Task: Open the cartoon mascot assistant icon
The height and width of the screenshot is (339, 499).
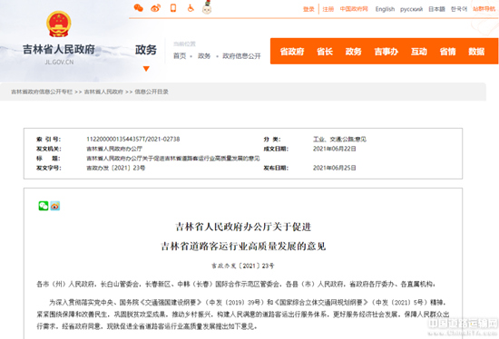Action: pos(207,7)
